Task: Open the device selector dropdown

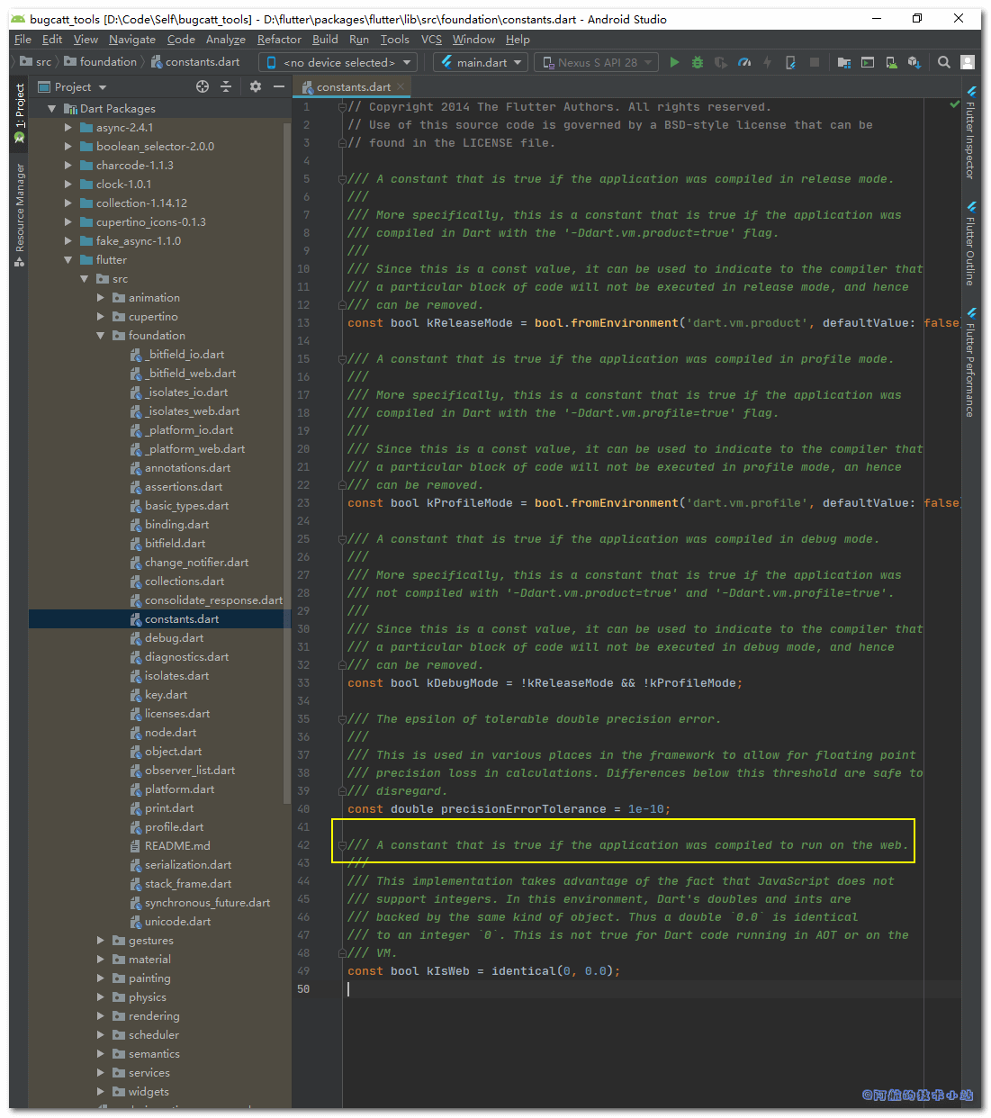Action: (338, 62)
